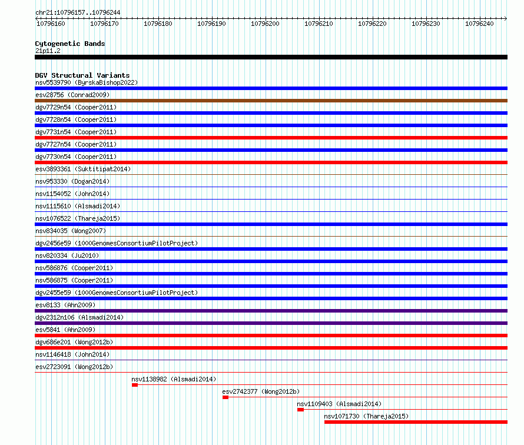Click ruler position 10796160

[x=51, y=24]
